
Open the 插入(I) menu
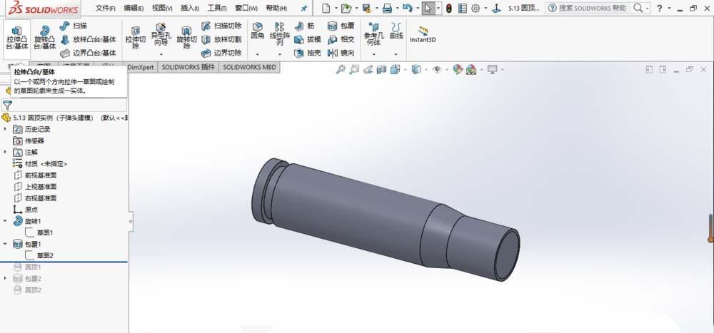tap(190, 8)
